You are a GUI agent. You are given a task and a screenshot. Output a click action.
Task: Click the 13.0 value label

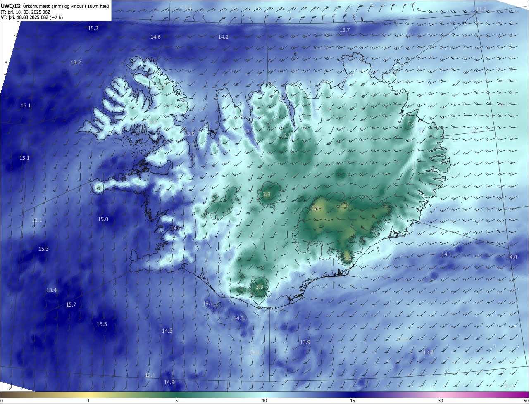point(189,134)
